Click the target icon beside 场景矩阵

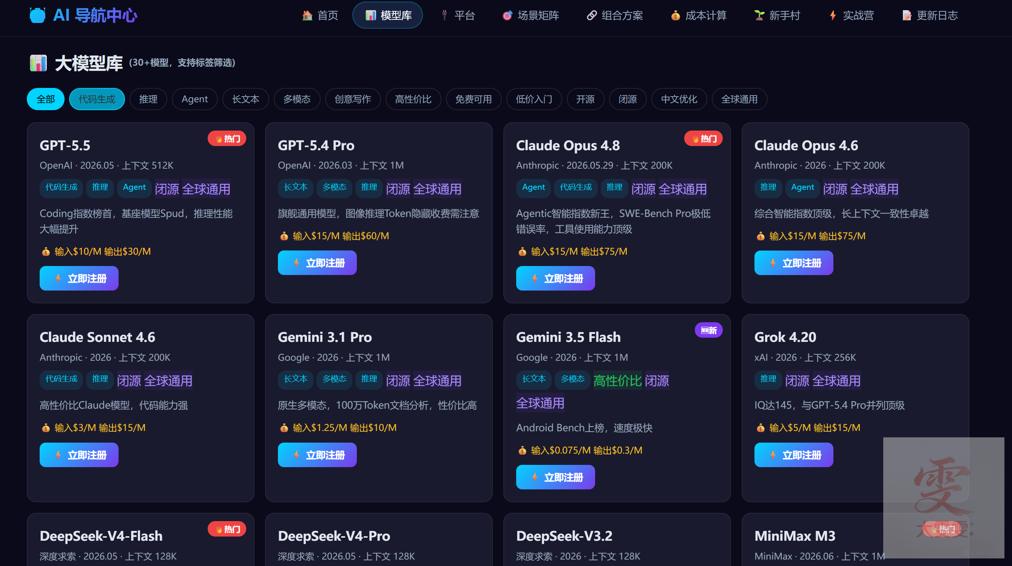(508, 15)
